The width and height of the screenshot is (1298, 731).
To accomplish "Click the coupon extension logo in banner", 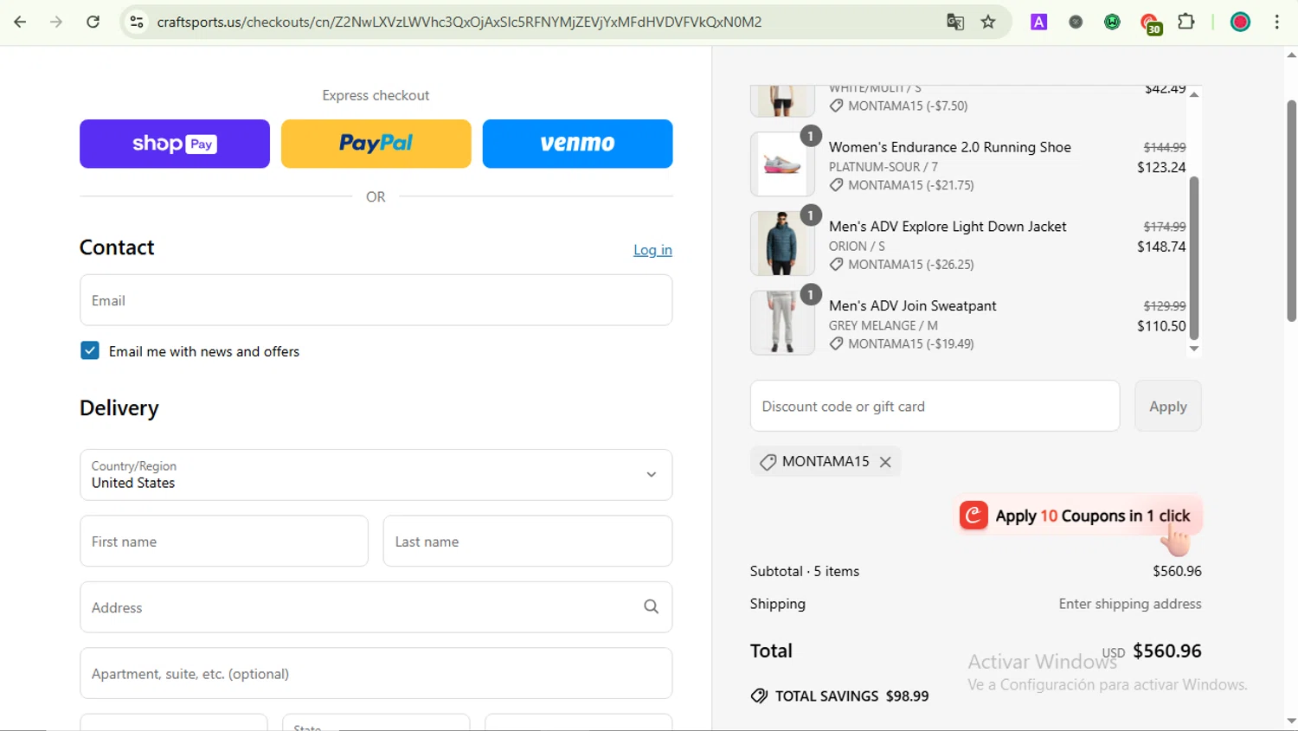I will (x=973, y=516).
